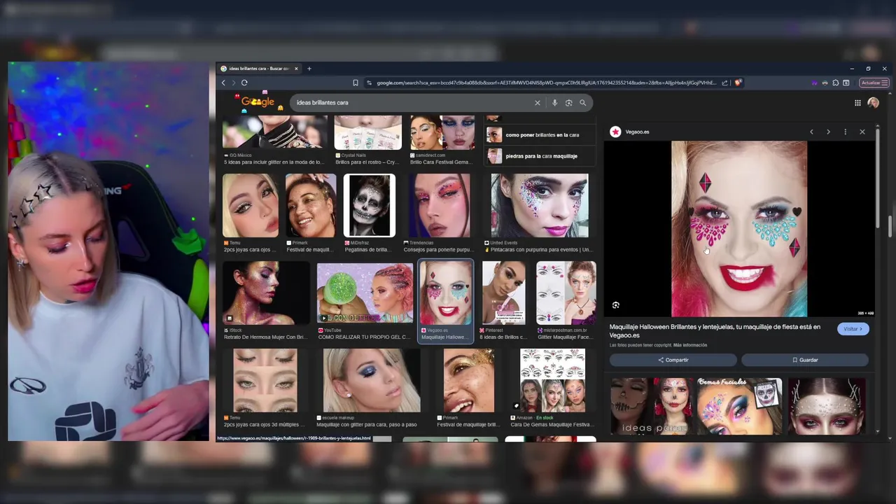Start voice search with the microphone
The image size is (896, 504).
coord(554,103)
